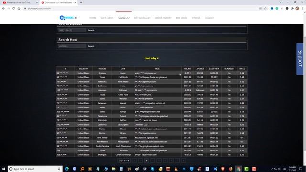Click the ZIPCODE column header
Image resolution: width=306 pixels, height=172 pixels.
point(200,69)
